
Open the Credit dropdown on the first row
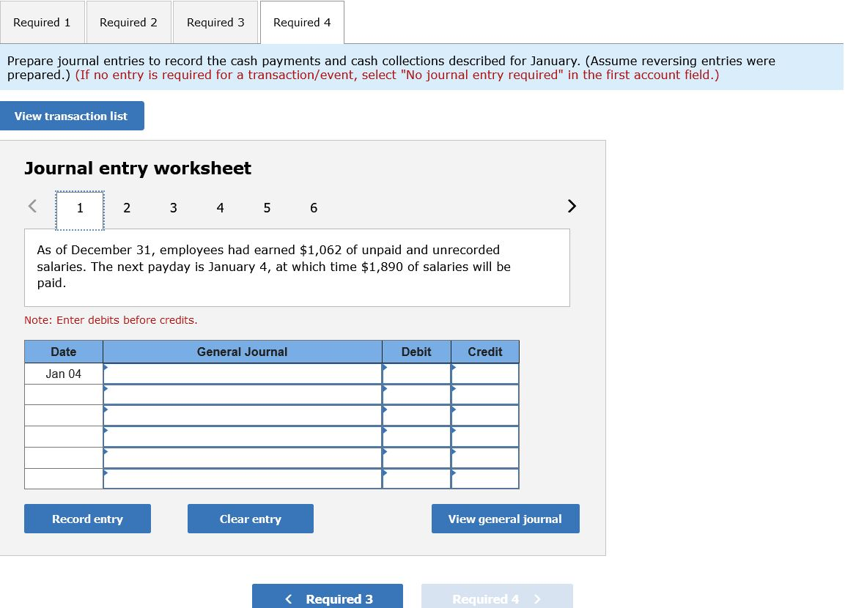[484, 373]
